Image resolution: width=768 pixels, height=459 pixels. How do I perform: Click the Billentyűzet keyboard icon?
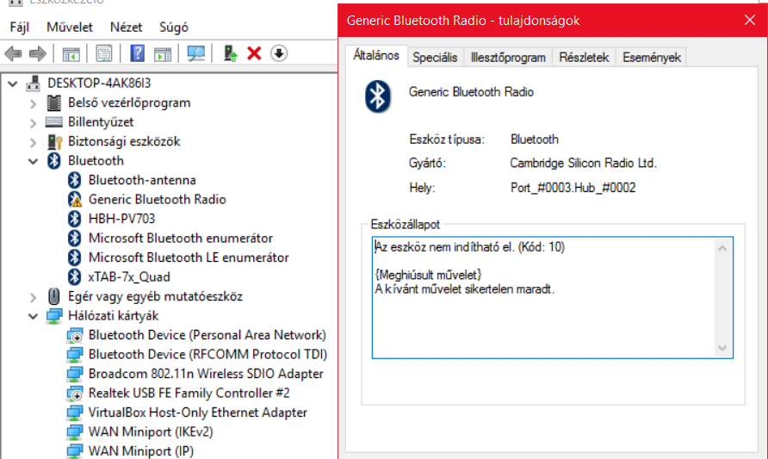pyautogui.click(x=54, y=122)
